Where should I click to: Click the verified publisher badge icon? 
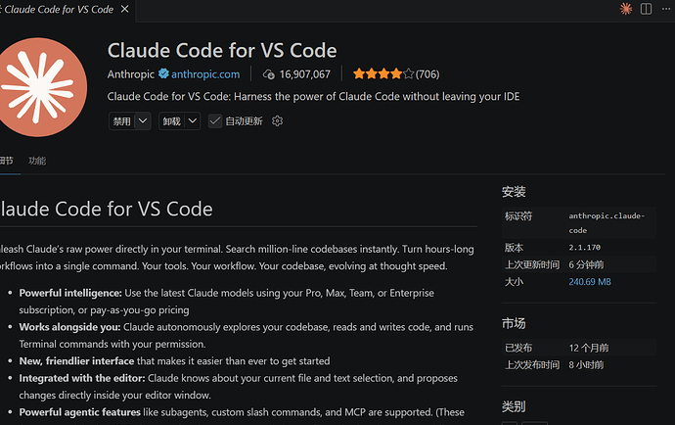point(163,73)
